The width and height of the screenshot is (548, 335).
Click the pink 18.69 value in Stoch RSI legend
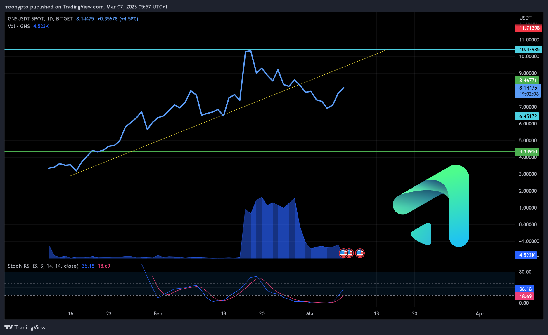[x=104, y=266]
